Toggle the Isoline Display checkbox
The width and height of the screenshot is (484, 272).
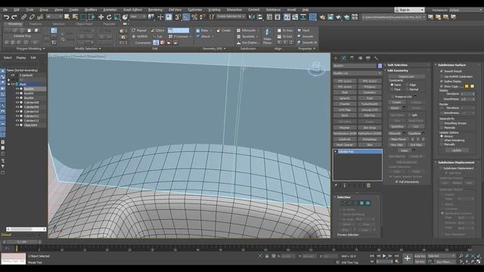[x=442, y=81]
